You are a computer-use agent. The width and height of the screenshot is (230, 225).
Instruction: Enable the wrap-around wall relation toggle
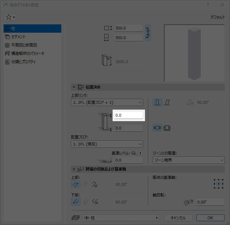(167, 128)
